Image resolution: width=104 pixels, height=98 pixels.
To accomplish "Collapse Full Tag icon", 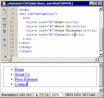I will tap(4, 20).
